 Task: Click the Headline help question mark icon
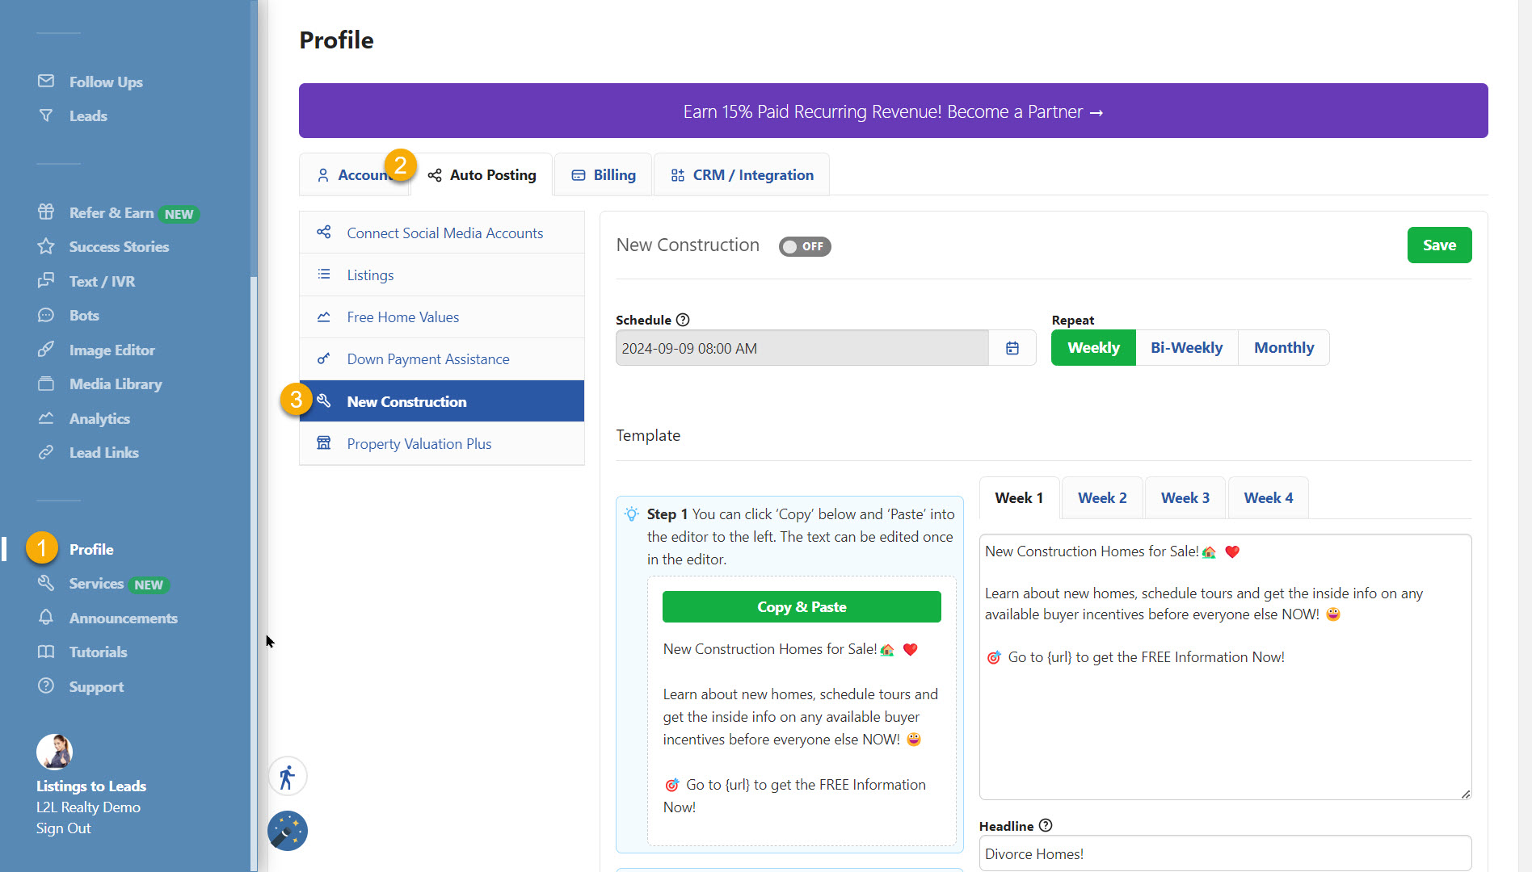(1046, 825)
